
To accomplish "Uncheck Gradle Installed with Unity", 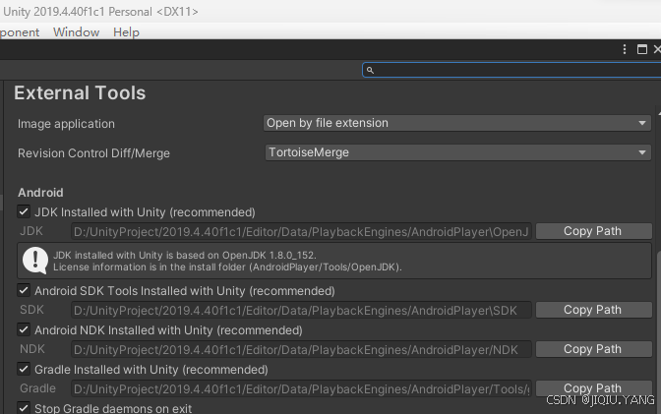I will click(24, 370).
